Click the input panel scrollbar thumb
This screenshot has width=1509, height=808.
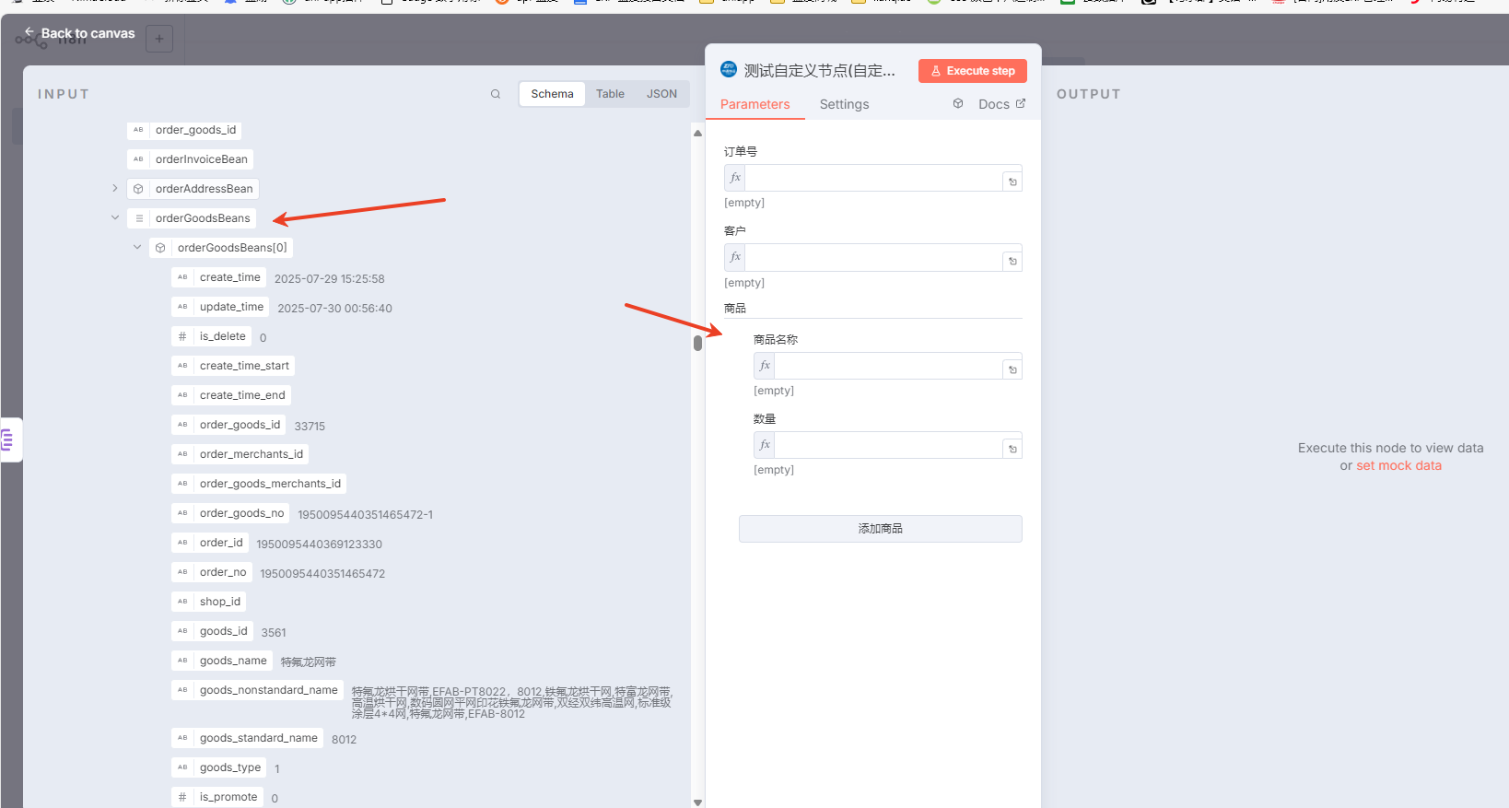point(697,344)
